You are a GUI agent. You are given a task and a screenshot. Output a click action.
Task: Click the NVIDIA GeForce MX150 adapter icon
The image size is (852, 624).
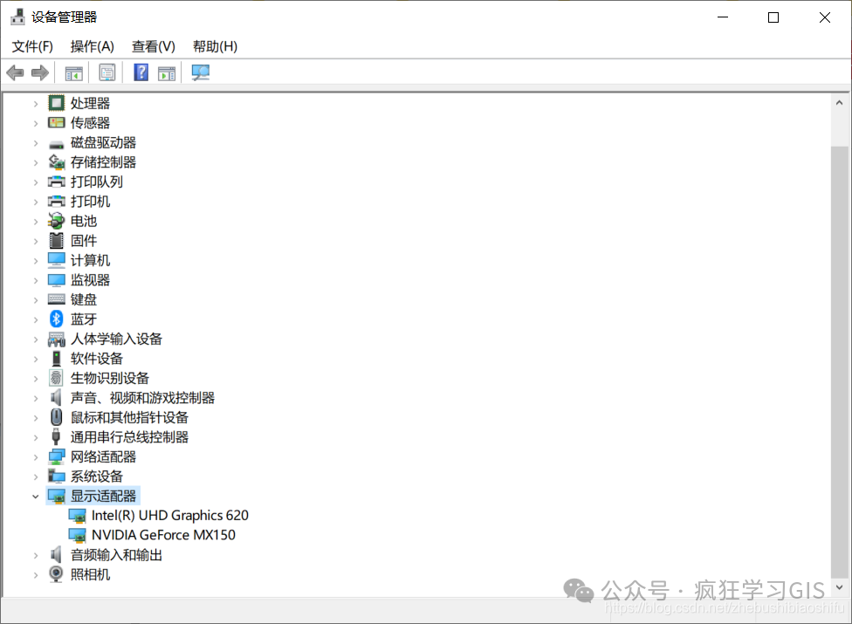click(77, 535)
